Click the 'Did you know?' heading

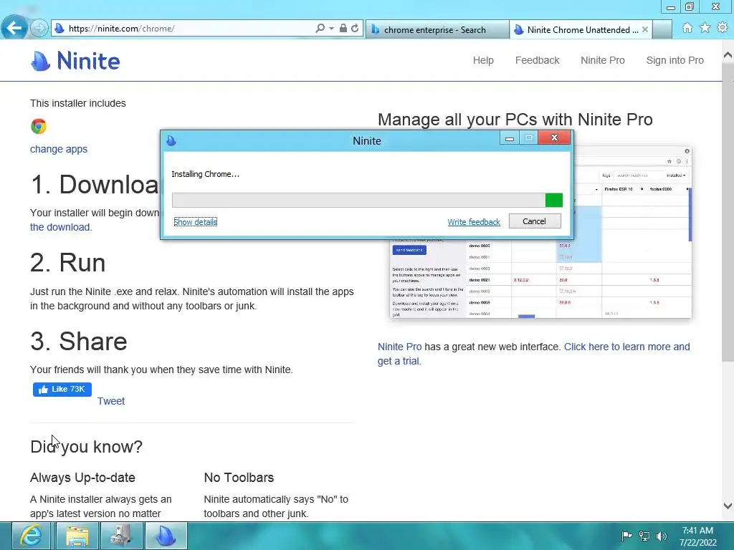tap(86, 447)
